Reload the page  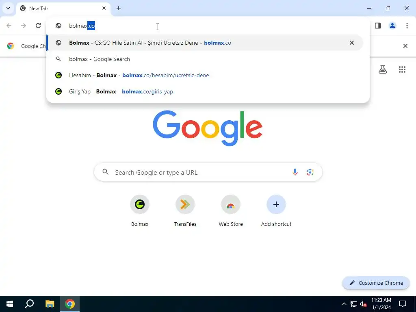click(38, 26)
